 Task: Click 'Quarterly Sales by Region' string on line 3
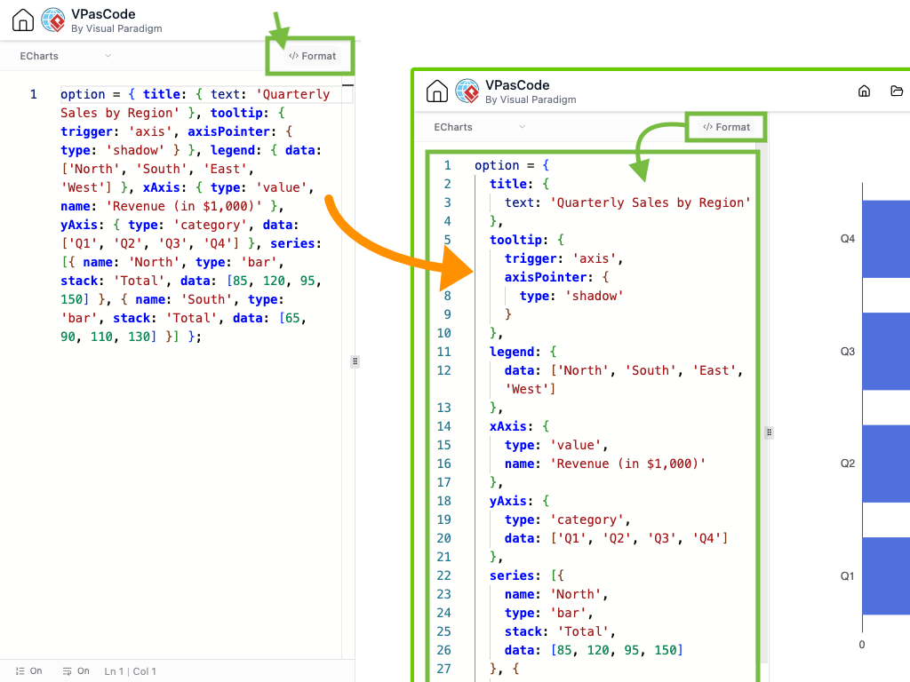650,202
